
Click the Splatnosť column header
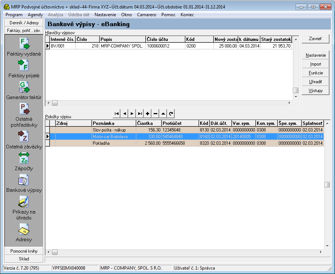pos(312,123)
